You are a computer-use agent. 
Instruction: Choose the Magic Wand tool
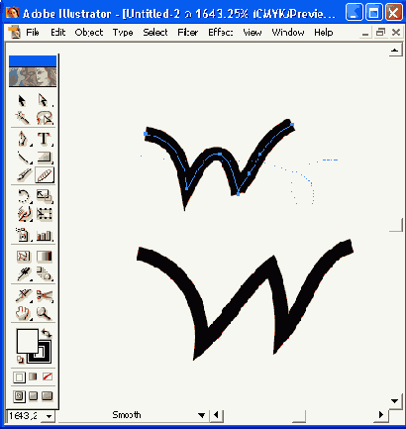pos(22,118)
